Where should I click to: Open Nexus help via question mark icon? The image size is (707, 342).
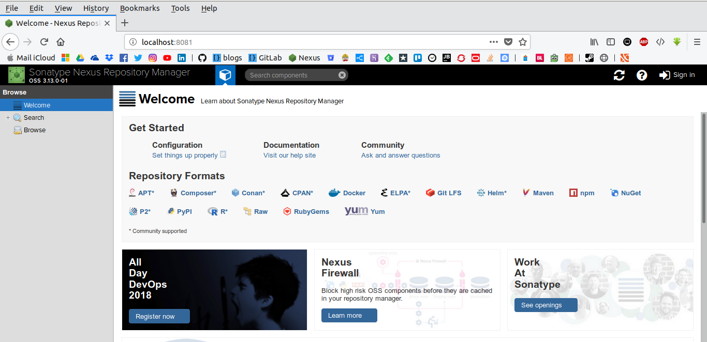642,75
